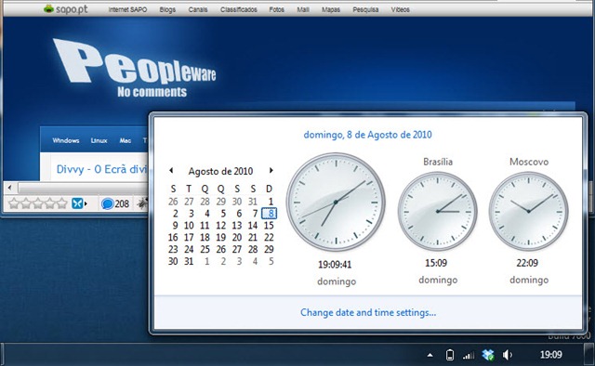The image size is (595, 366).
Task: Click the bug icon in browser status bar
Action: click(x=142, y=203)
